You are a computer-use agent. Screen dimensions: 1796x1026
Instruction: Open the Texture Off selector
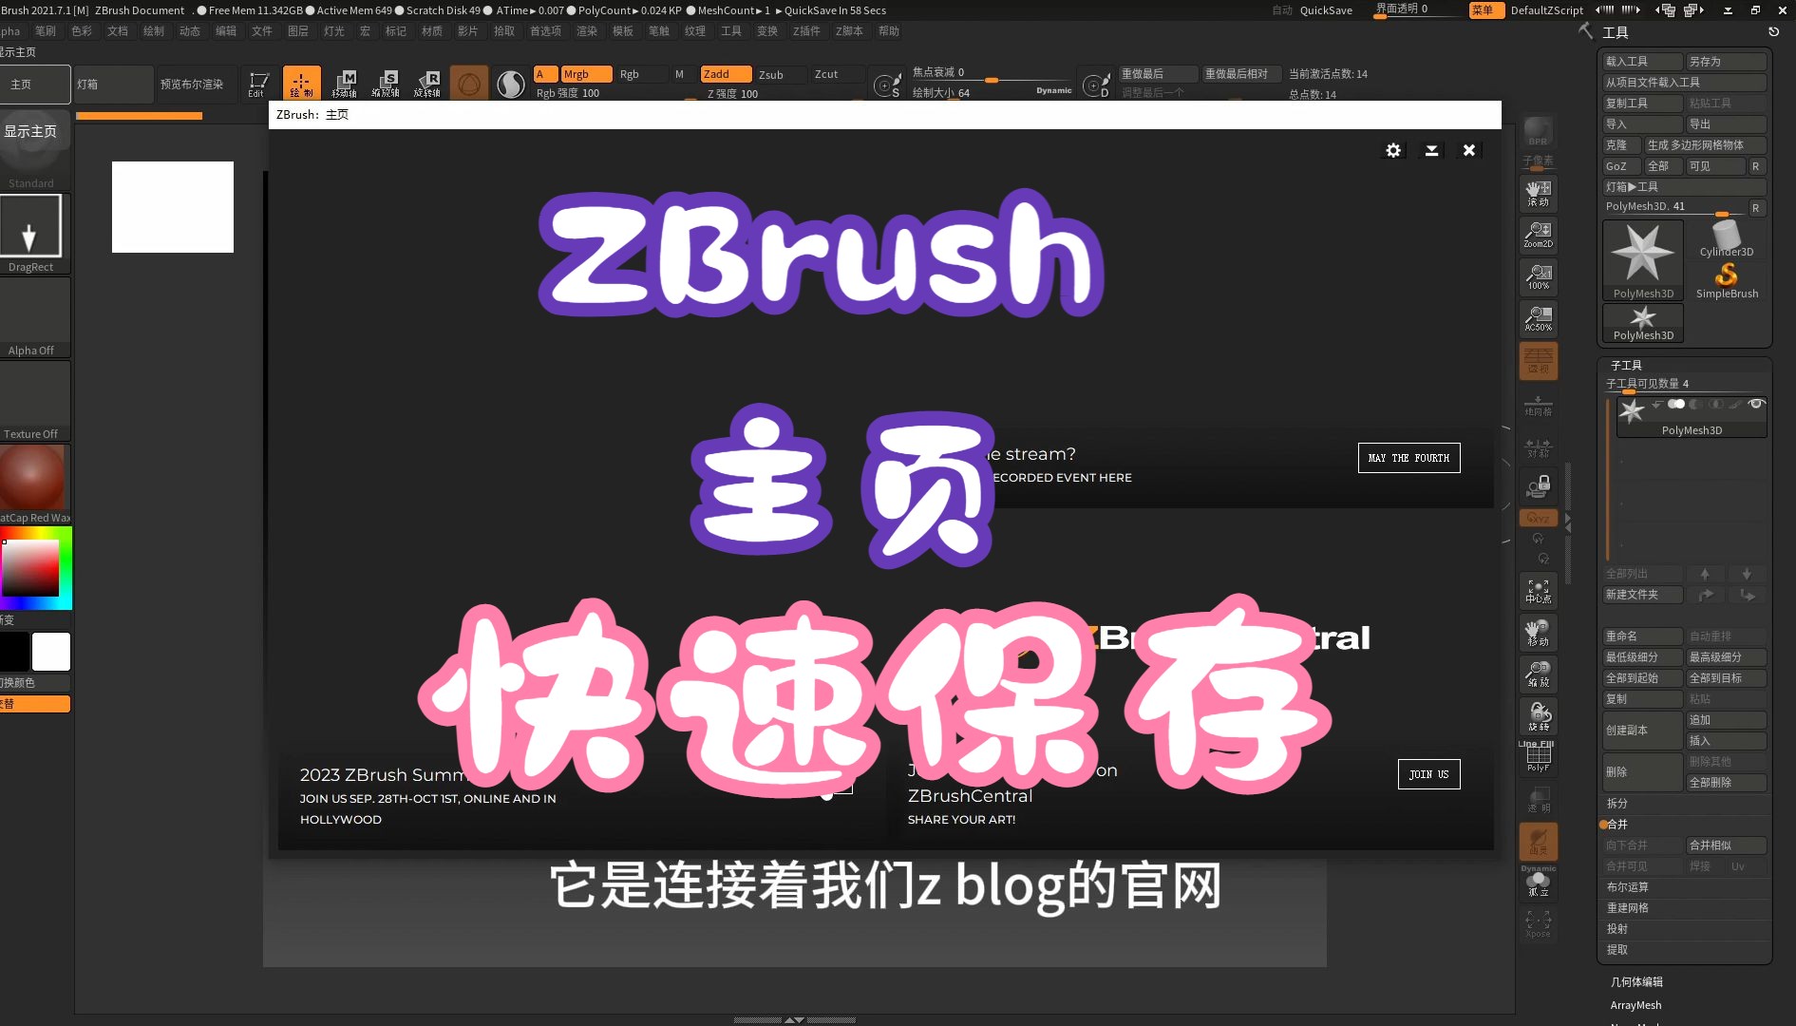[31, 401]
